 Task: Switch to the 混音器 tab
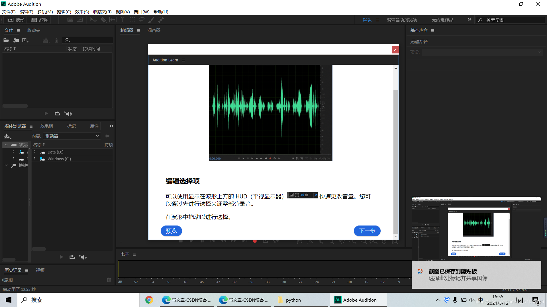154,30
